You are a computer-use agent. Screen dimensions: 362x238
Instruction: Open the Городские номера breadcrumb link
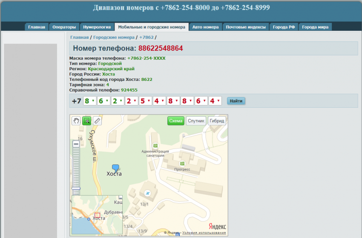[114, 37]
